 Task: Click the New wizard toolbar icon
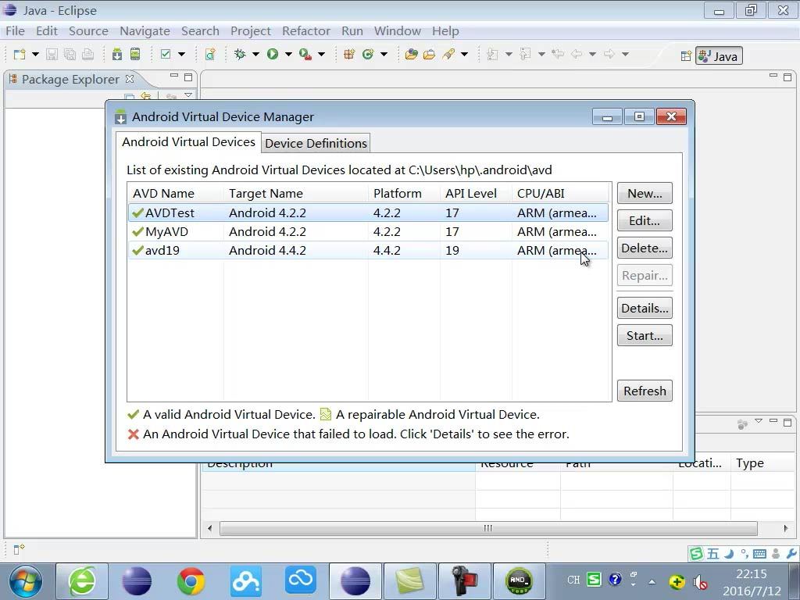coord(20,54)
